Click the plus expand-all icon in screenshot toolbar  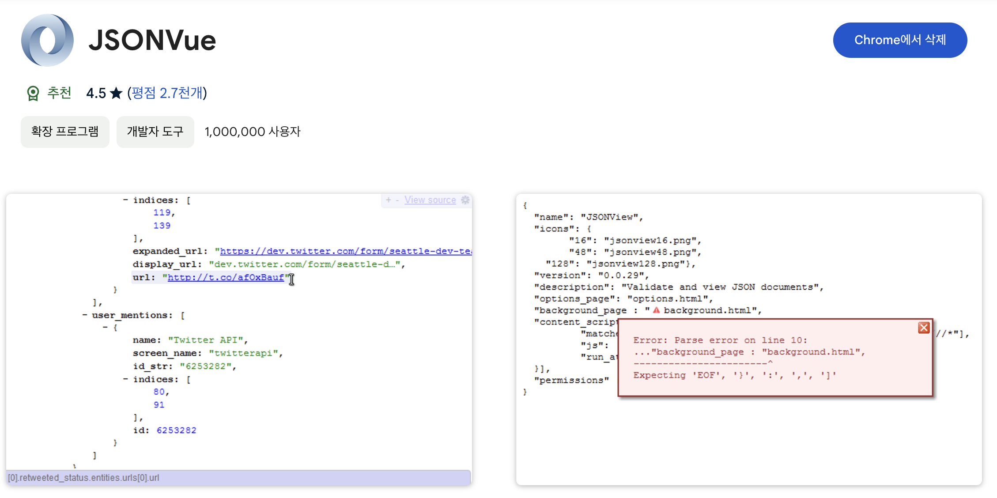388,200
